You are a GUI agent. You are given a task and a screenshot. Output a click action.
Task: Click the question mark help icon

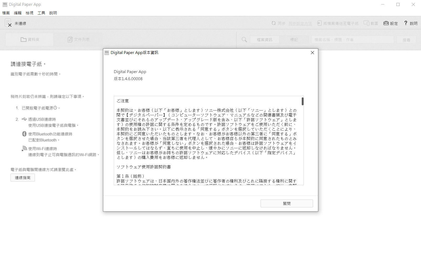click(x=406, y=23)
